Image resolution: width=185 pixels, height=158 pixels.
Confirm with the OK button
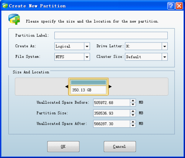tap(63, 147)
